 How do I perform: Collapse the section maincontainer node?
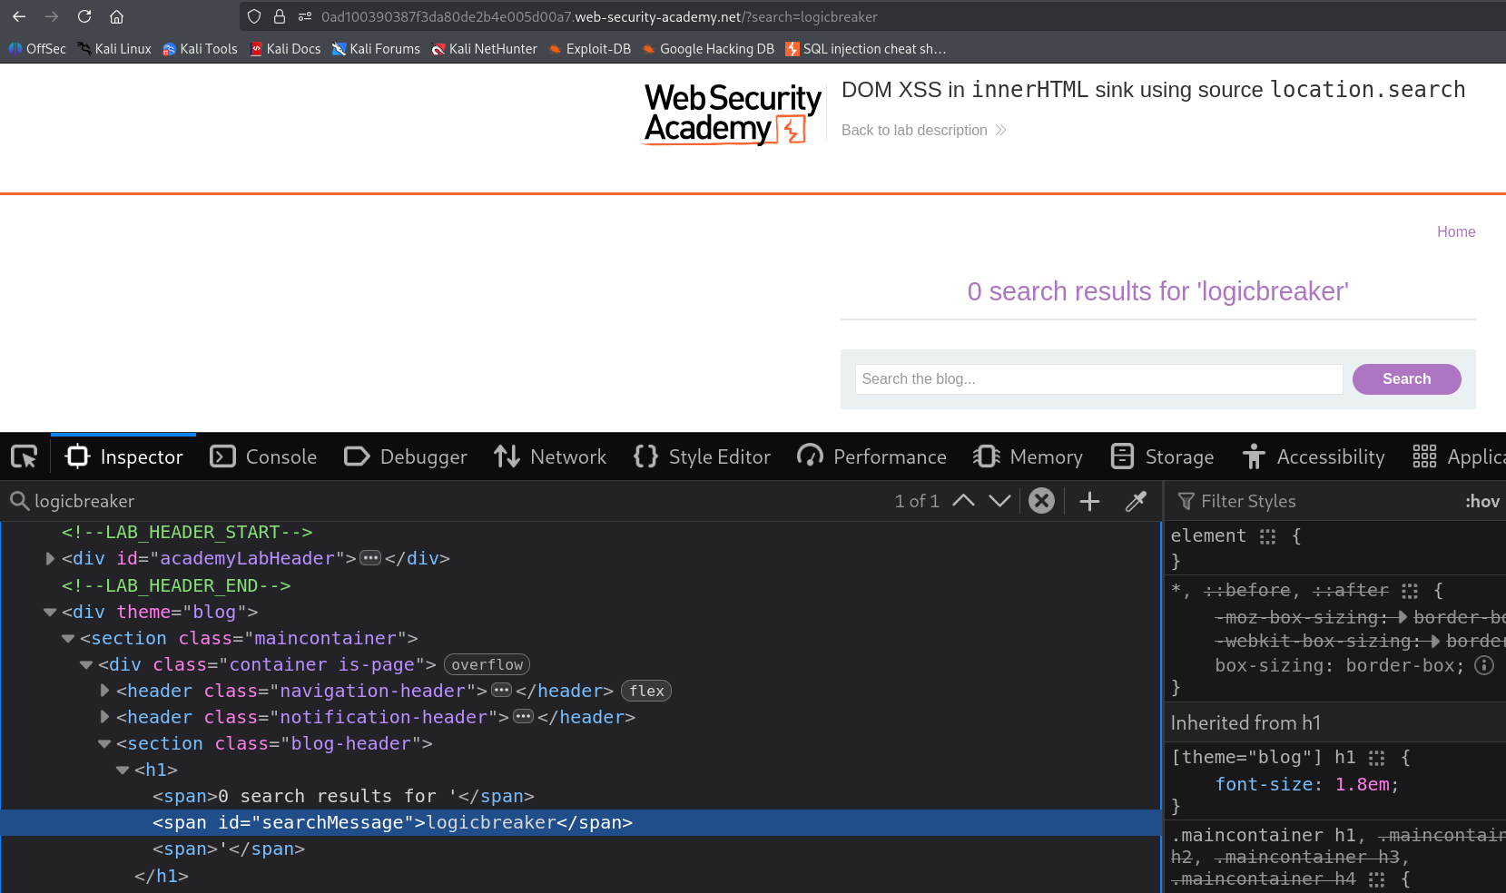68,638
